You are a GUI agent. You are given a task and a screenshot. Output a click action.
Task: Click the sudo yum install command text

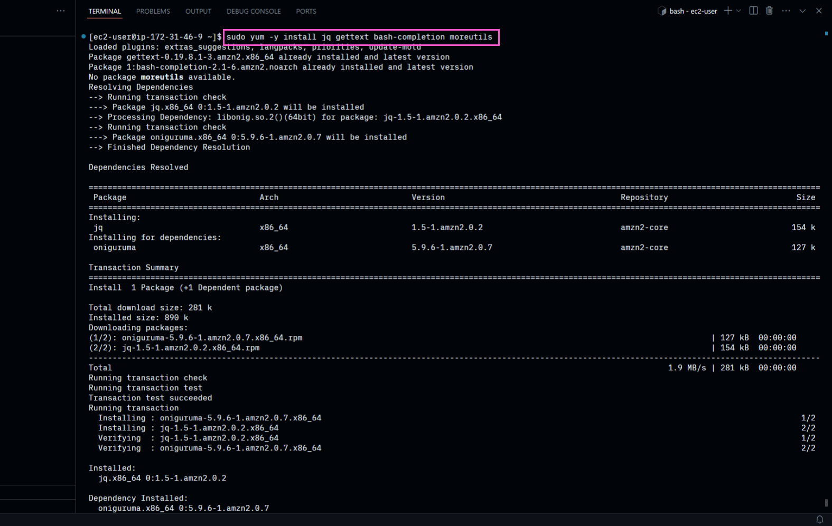[x=359, y=37]
